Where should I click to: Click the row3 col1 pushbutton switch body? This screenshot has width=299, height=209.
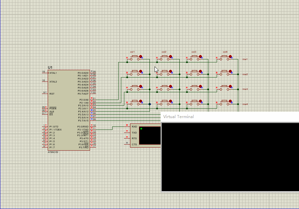point(135,88)
